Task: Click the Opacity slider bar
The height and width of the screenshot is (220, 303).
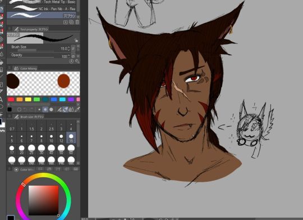Action: (x=36, y=57)
